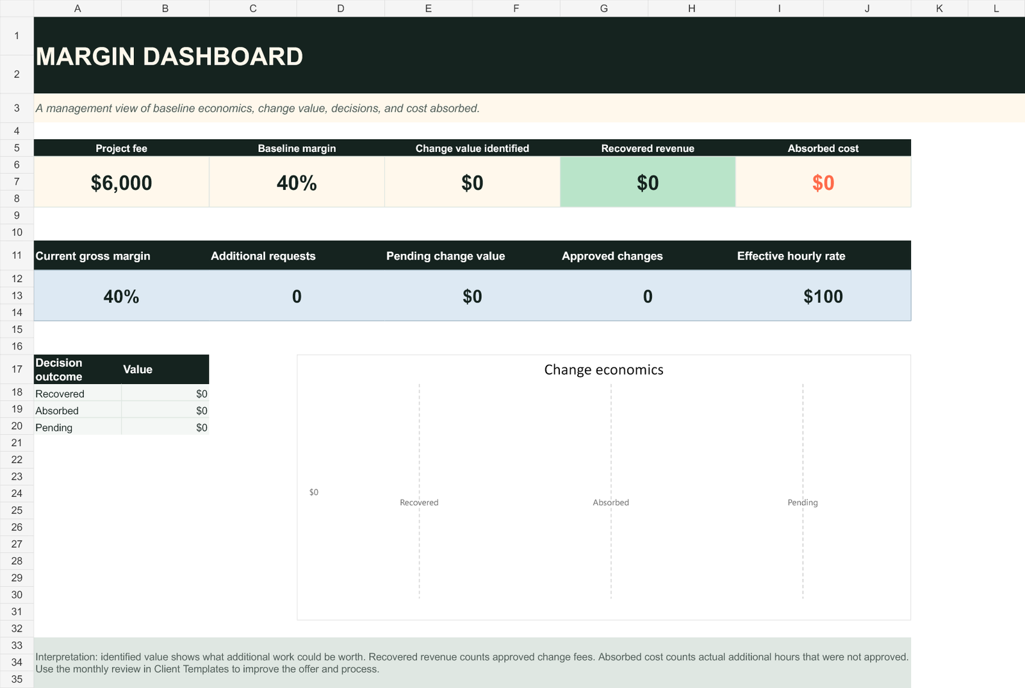This screenshot has height=688, width=1025.
Task: Click the orange Absorbed cost $0 value
Action: pyautogui.click(x=823, y=183)
